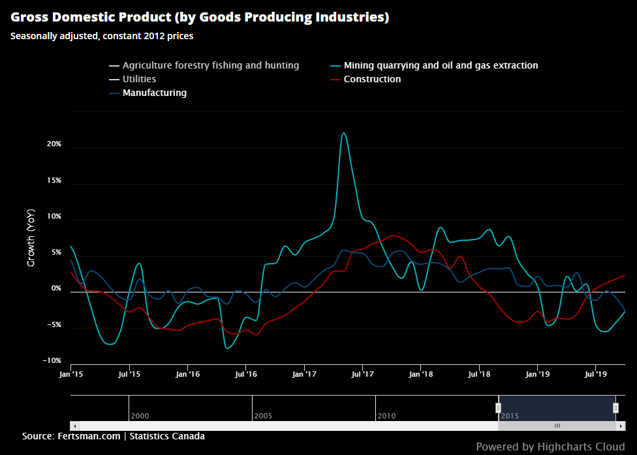Click the chart title Gross Domestic Product heading

click(200, 16)
